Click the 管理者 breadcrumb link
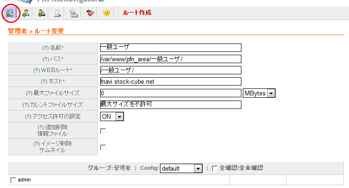This screenshot has width=349, height=188. 18,31
